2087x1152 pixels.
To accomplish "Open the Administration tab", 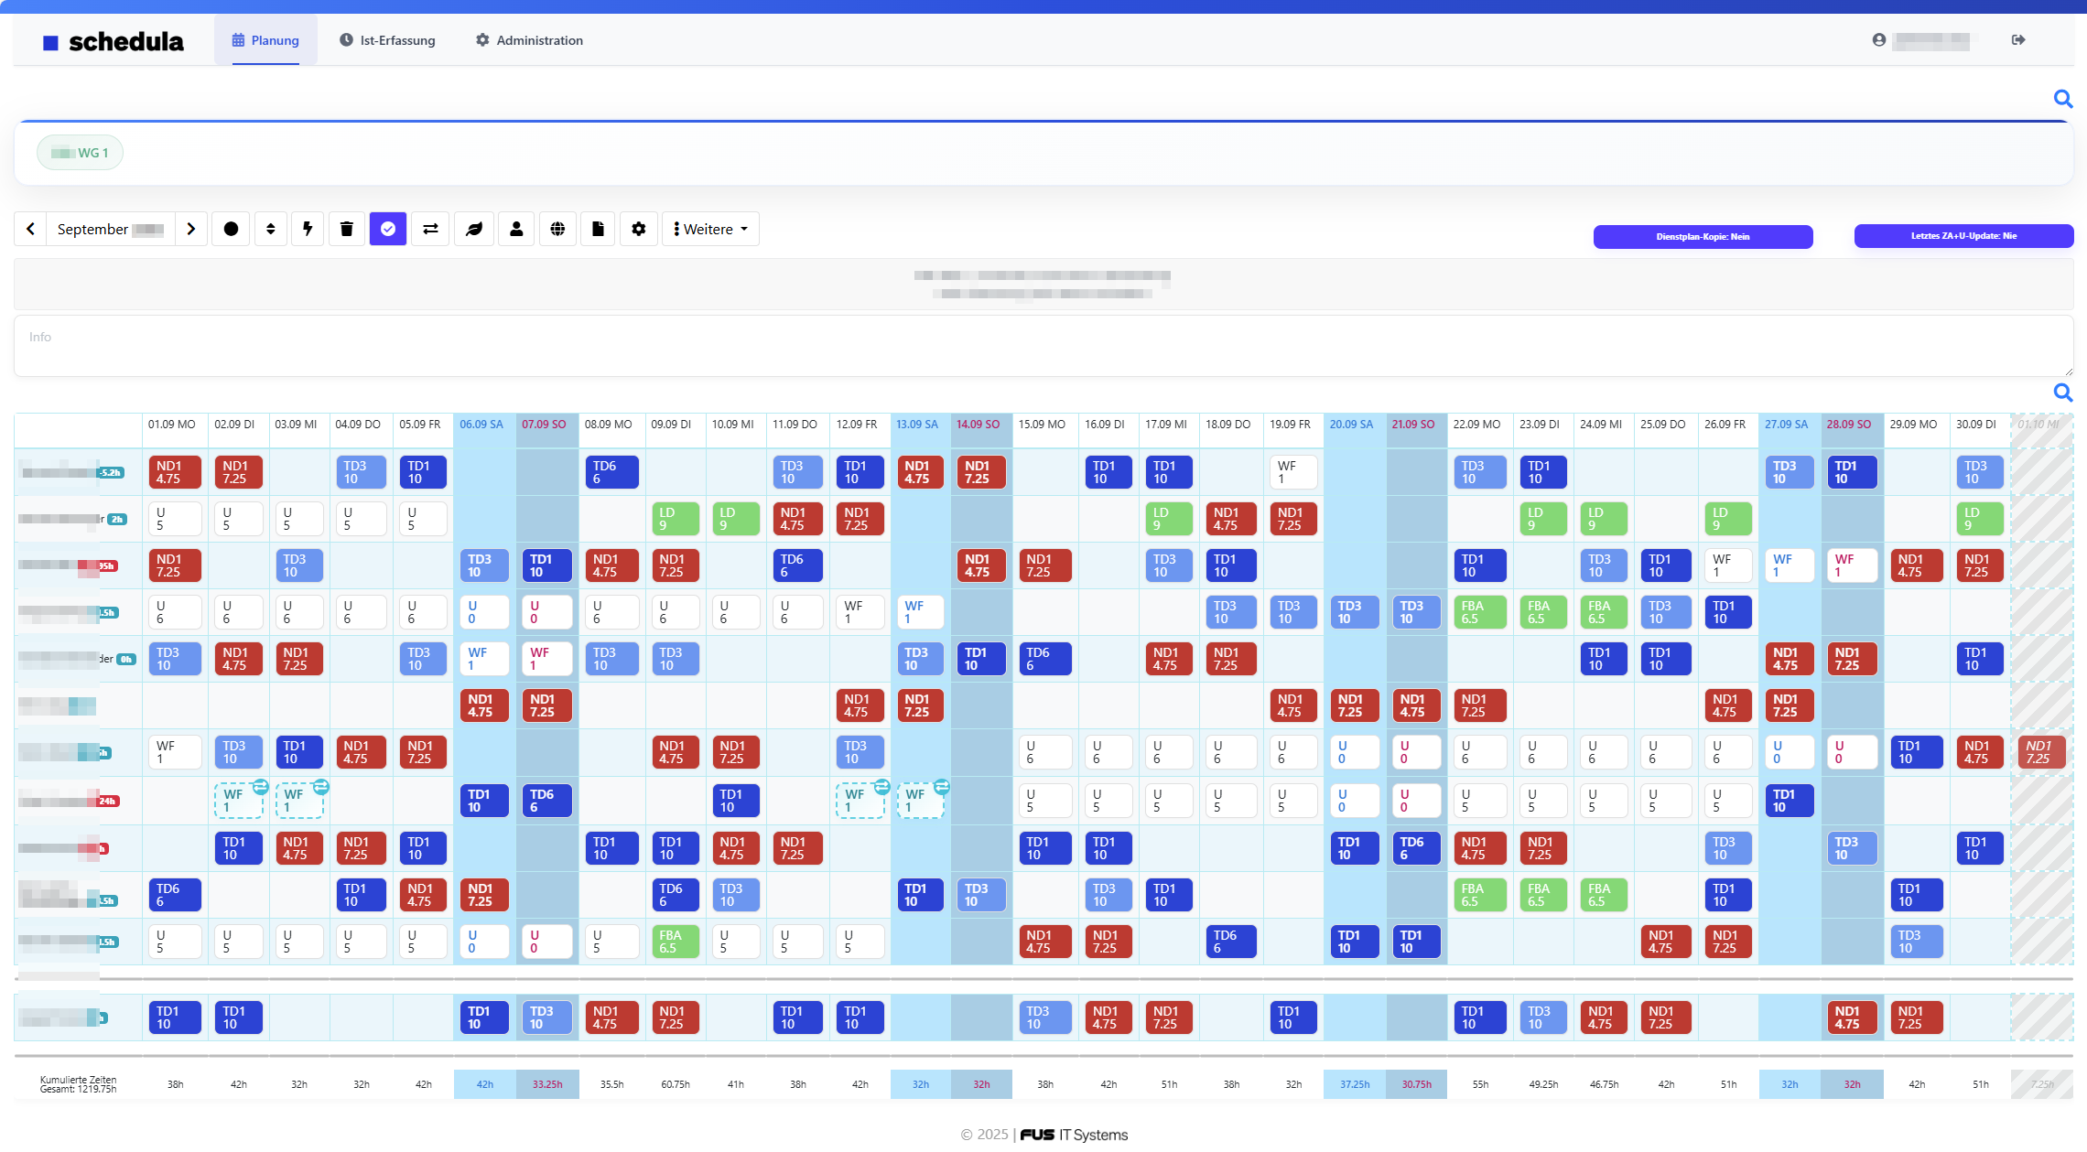I will pyautogui.click(x=529, y=40).
